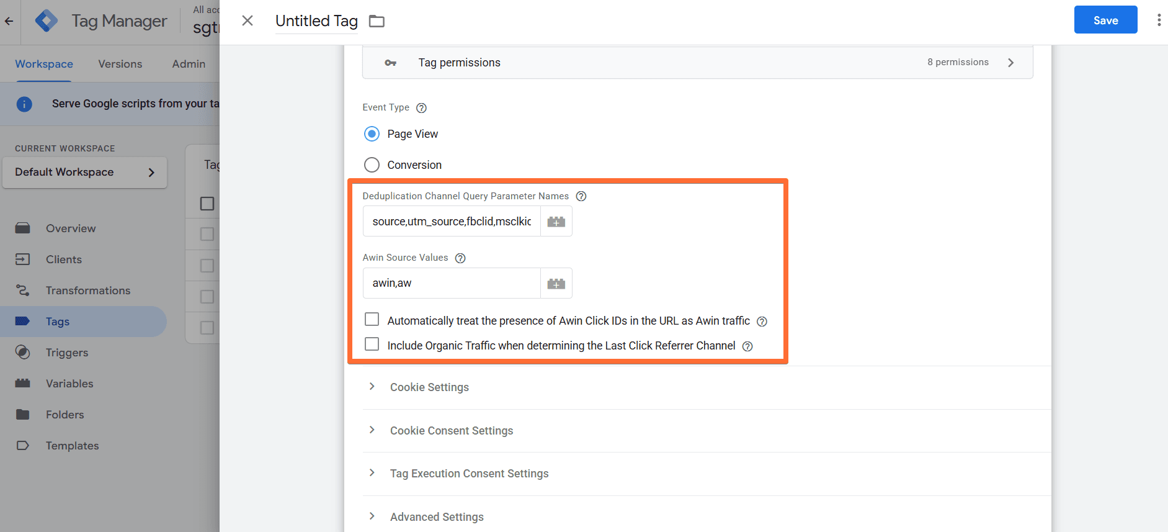Click the folder icon beside Untitled Tag
The width and height of the screenshot is (1168, 532).
(x=377, y=21)
